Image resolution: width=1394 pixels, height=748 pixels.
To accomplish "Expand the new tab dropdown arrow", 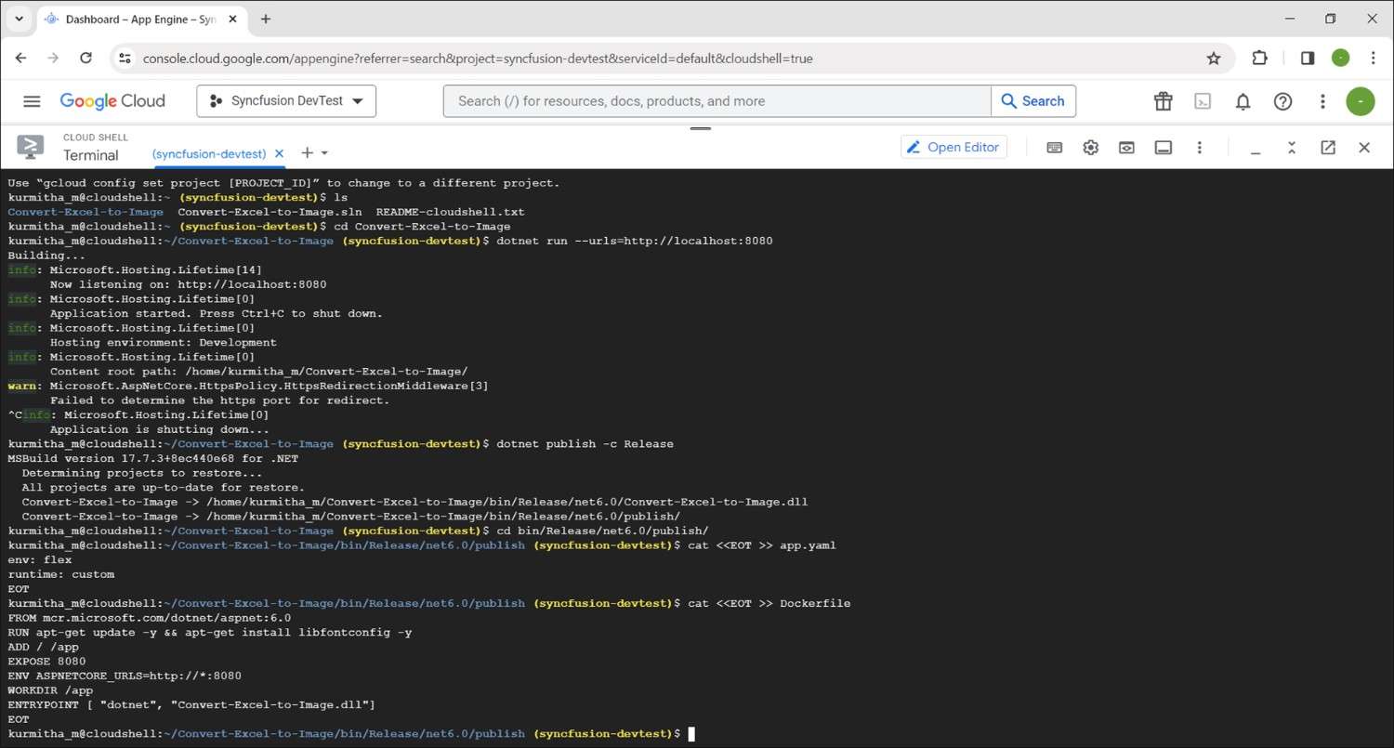I will click(324, 153).
